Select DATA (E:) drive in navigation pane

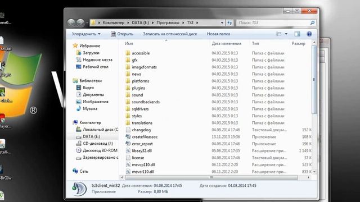[91, 136]
